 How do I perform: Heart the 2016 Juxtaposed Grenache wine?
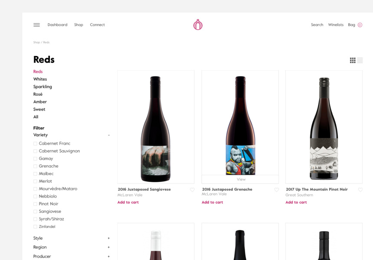(276, 190)
